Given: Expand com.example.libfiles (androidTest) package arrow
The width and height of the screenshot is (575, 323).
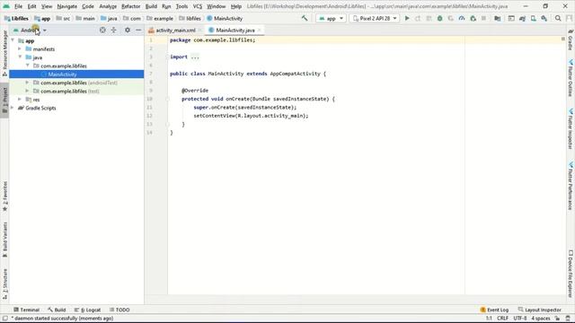Looking at the screenshot, I should point(28,83).
